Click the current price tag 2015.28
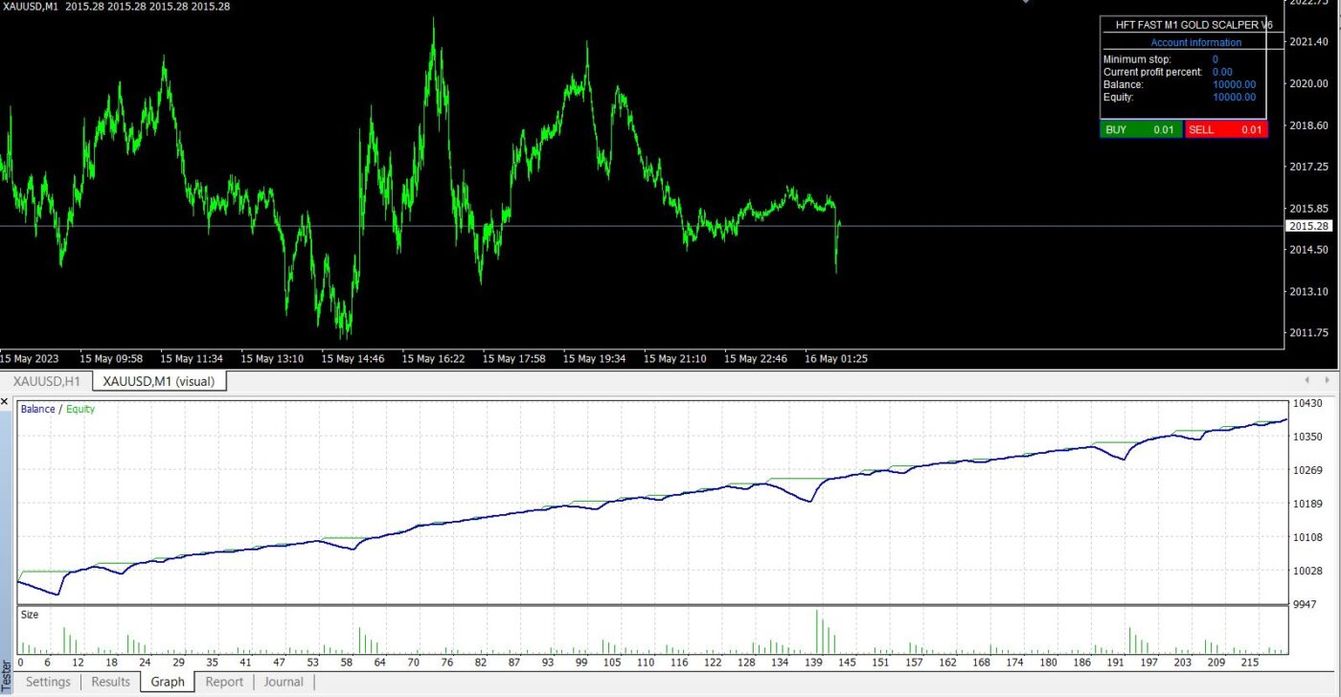Viewport: 1341px width, 697px height. tap(1308, 226)
